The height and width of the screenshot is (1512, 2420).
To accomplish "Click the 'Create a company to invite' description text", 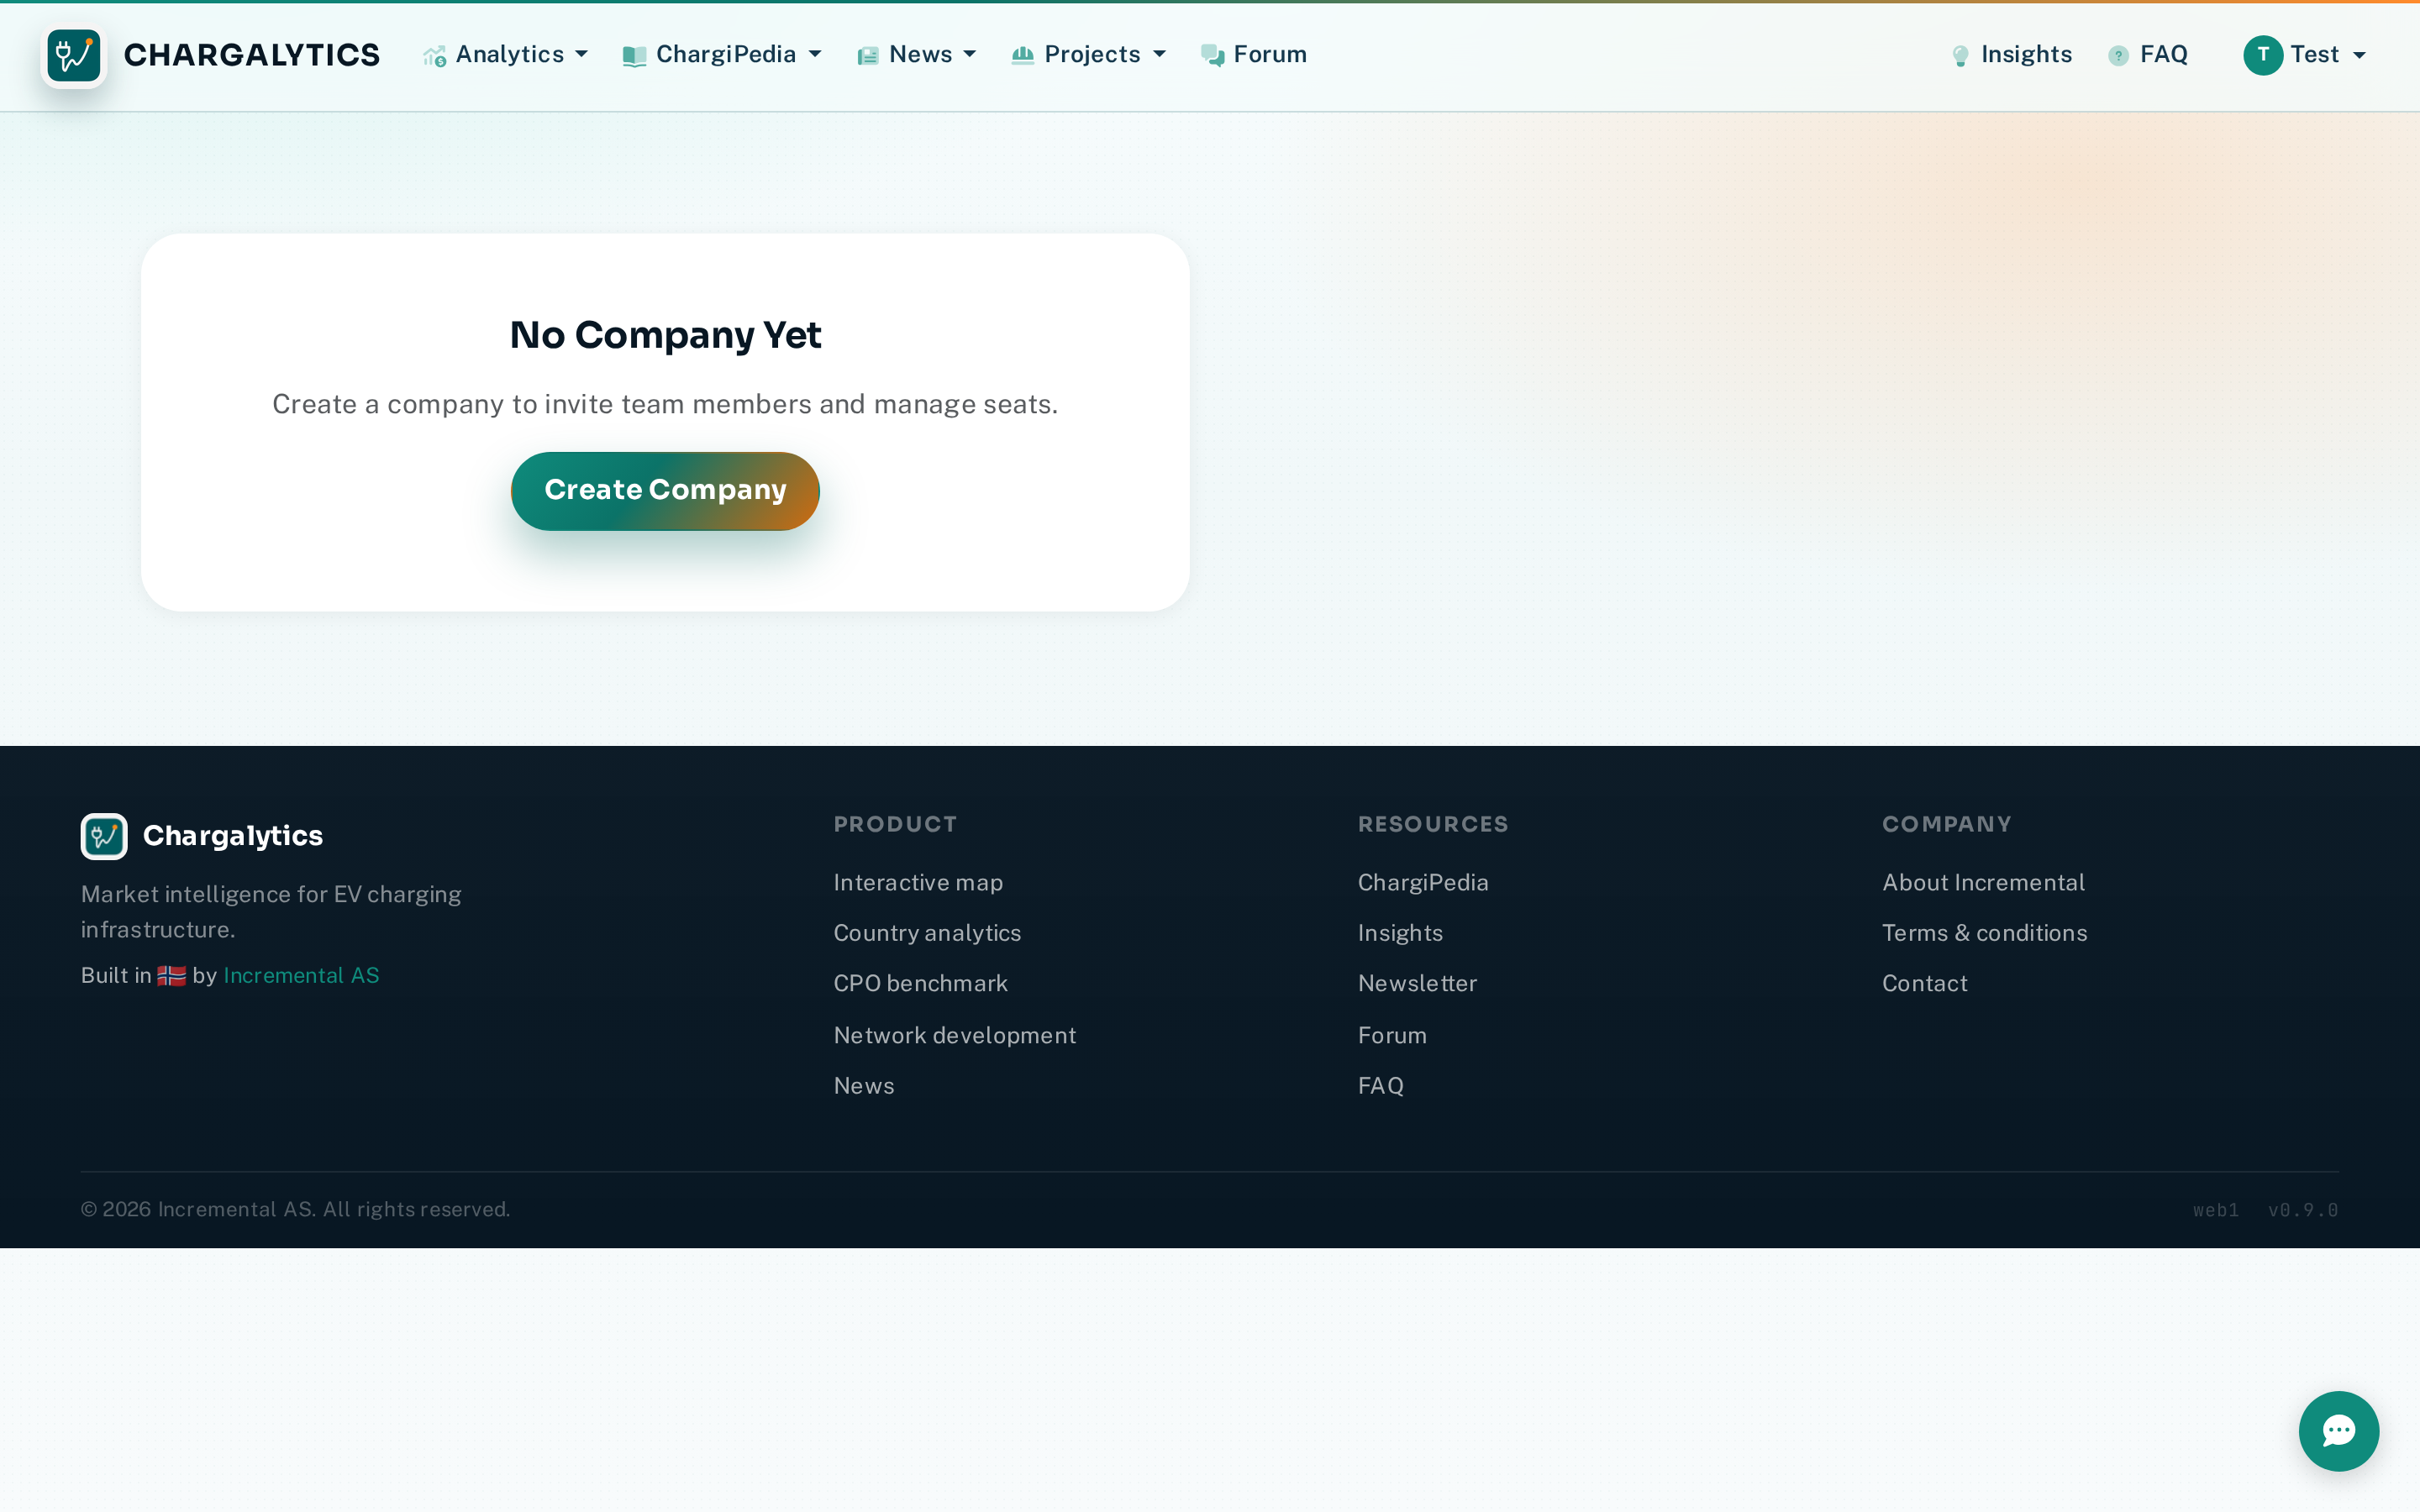I will coord(665,404).
